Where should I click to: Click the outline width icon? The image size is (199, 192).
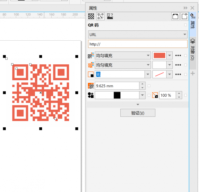(91, 74)
